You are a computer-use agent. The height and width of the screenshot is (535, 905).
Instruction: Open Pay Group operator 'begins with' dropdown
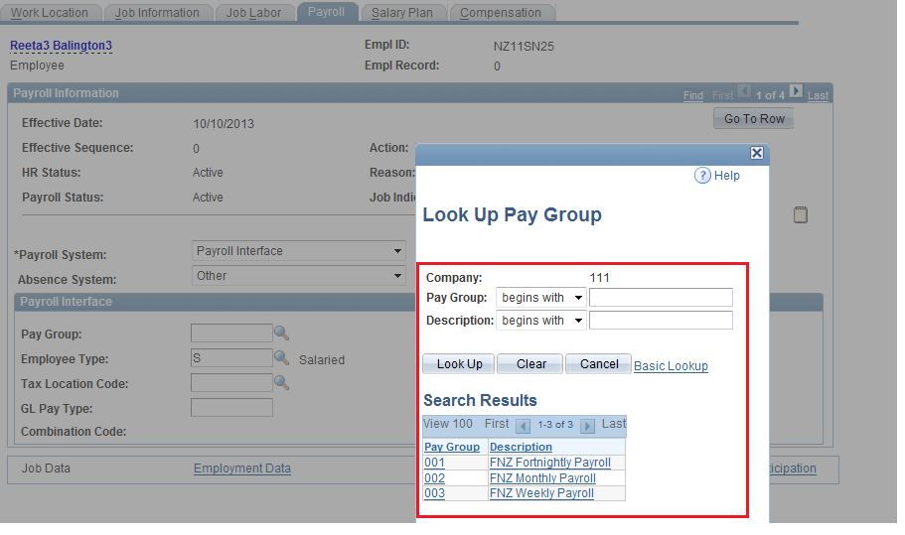click(x=540, y=298)
